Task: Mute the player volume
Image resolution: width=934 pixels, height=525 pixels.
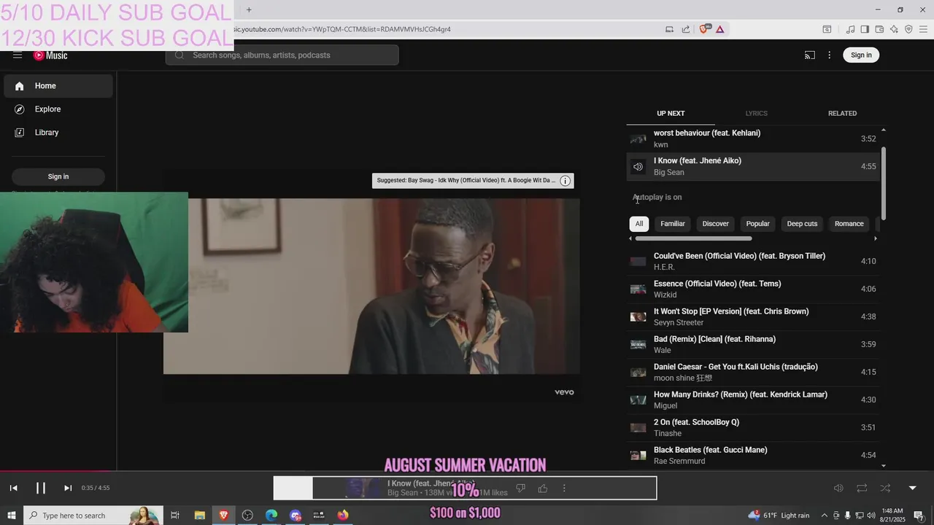Action: pos(838,488)
